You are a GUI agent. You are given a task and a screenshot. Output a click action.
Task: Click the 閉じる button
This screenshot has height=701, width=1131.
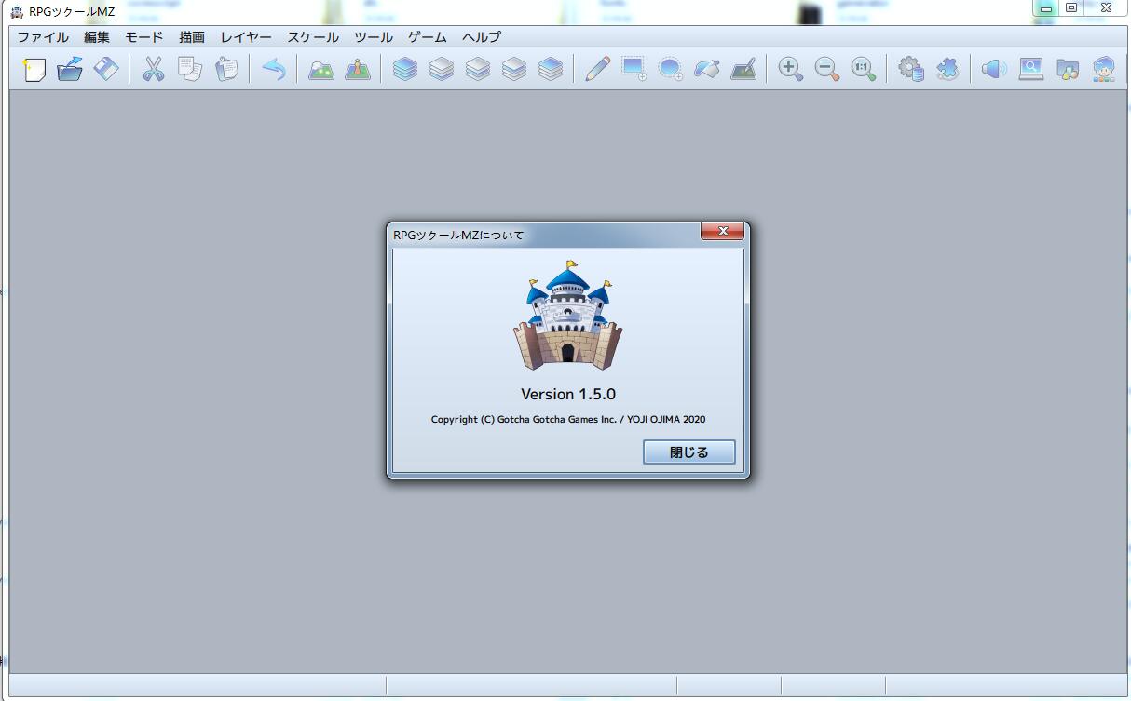click(689, 452)
